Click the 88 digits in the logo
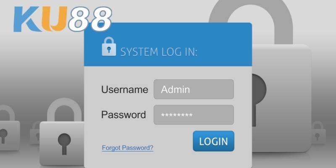This screenshot has width=336, height=168. click(x=90, y=19)
